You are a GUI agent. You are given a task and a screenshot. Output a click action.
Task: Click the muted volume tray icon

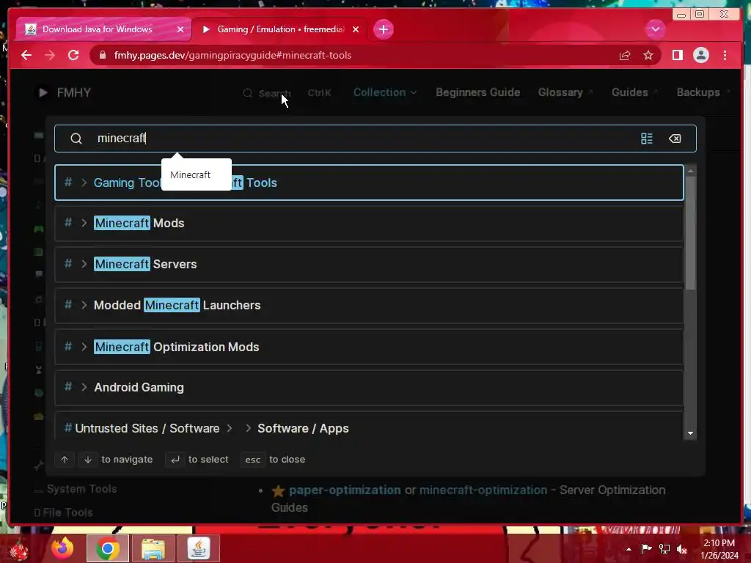[681, 549]
